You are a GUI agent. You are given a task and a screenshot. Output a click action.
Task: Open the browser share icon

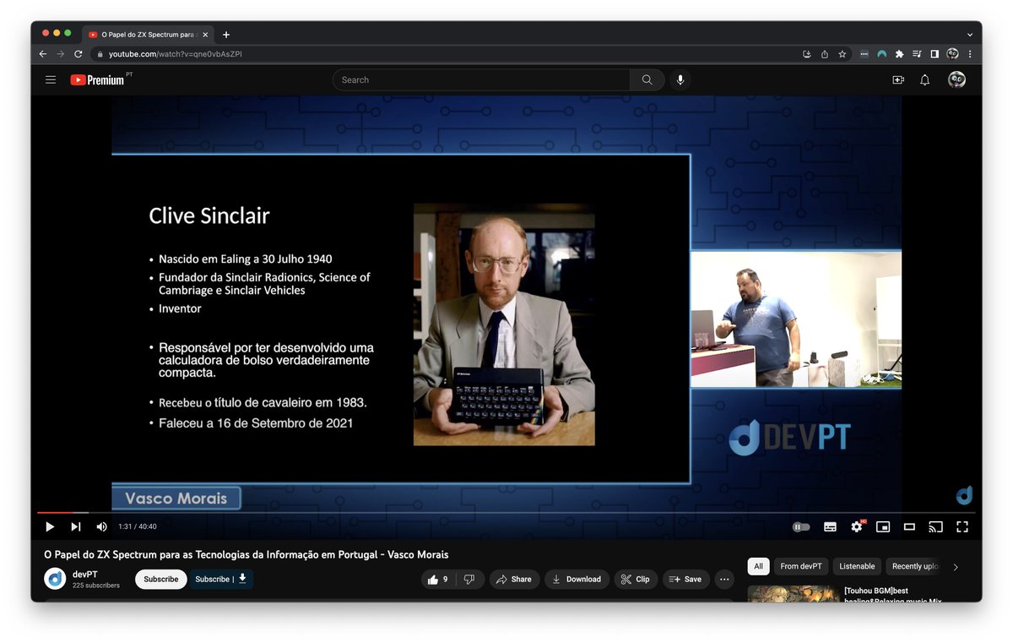coord(825,54)
